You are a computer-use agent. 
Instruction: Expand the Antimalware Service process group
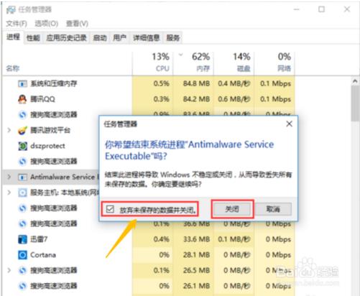9,177
